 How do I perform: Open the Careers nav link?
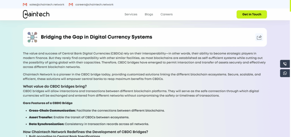(167, 14)
